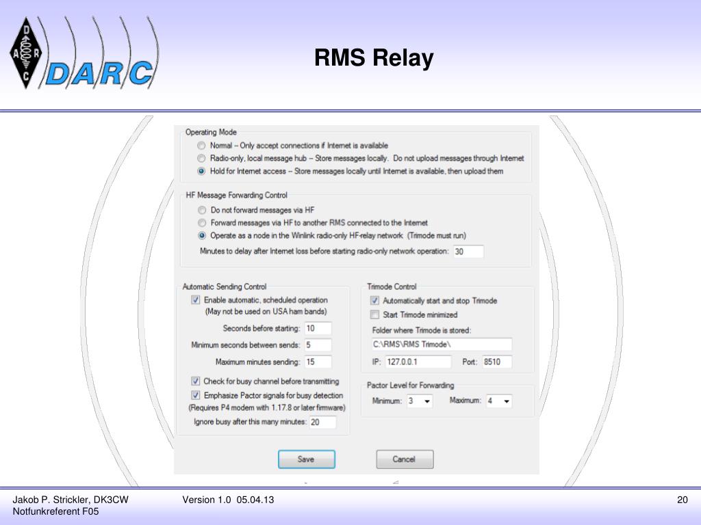The height and width of the screenshot is (525, 701).
Task: Enable Start Trimode minimized checkbox
Action: pos(374,314)
